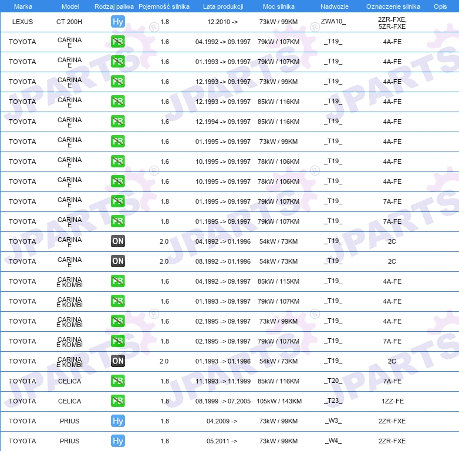This screenshot has height=451, width=459.
Task: Select the 1ZZ-FE engine code cell
Action: [393, 401]
